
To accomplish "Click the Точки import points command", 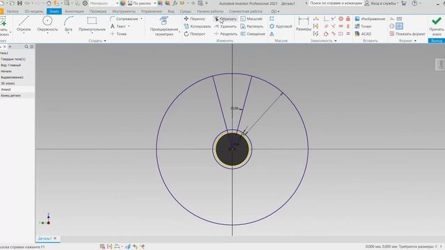I will [363, 26].
